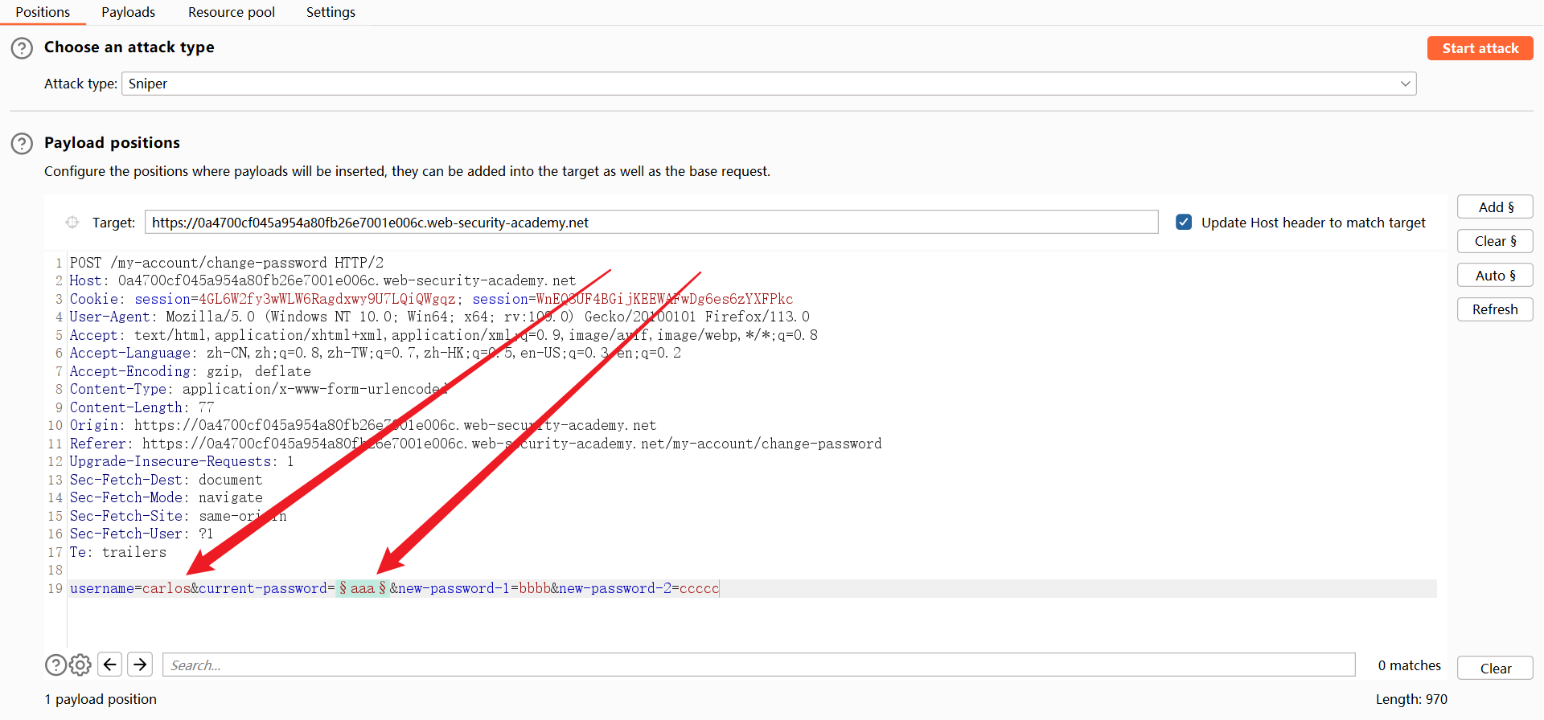Focus the Search input box
1544x720 pixels.
758,665
